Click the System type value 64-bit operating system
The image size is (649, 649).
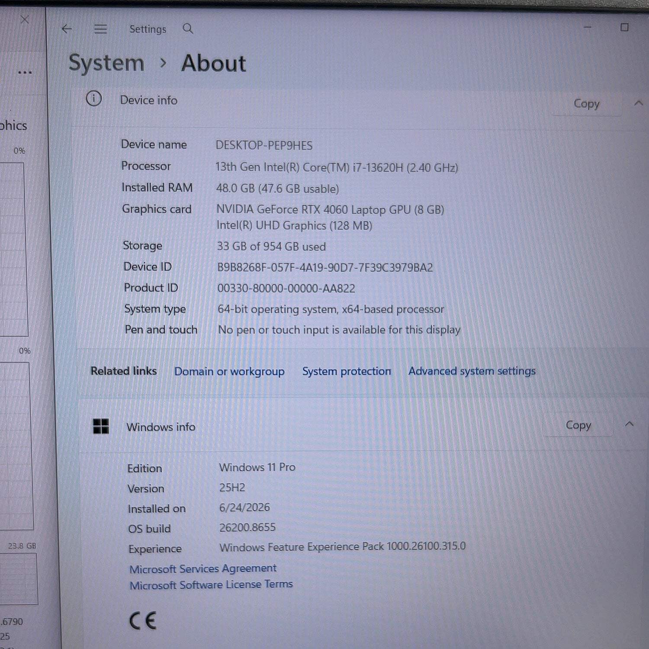[x=331, y=309]
